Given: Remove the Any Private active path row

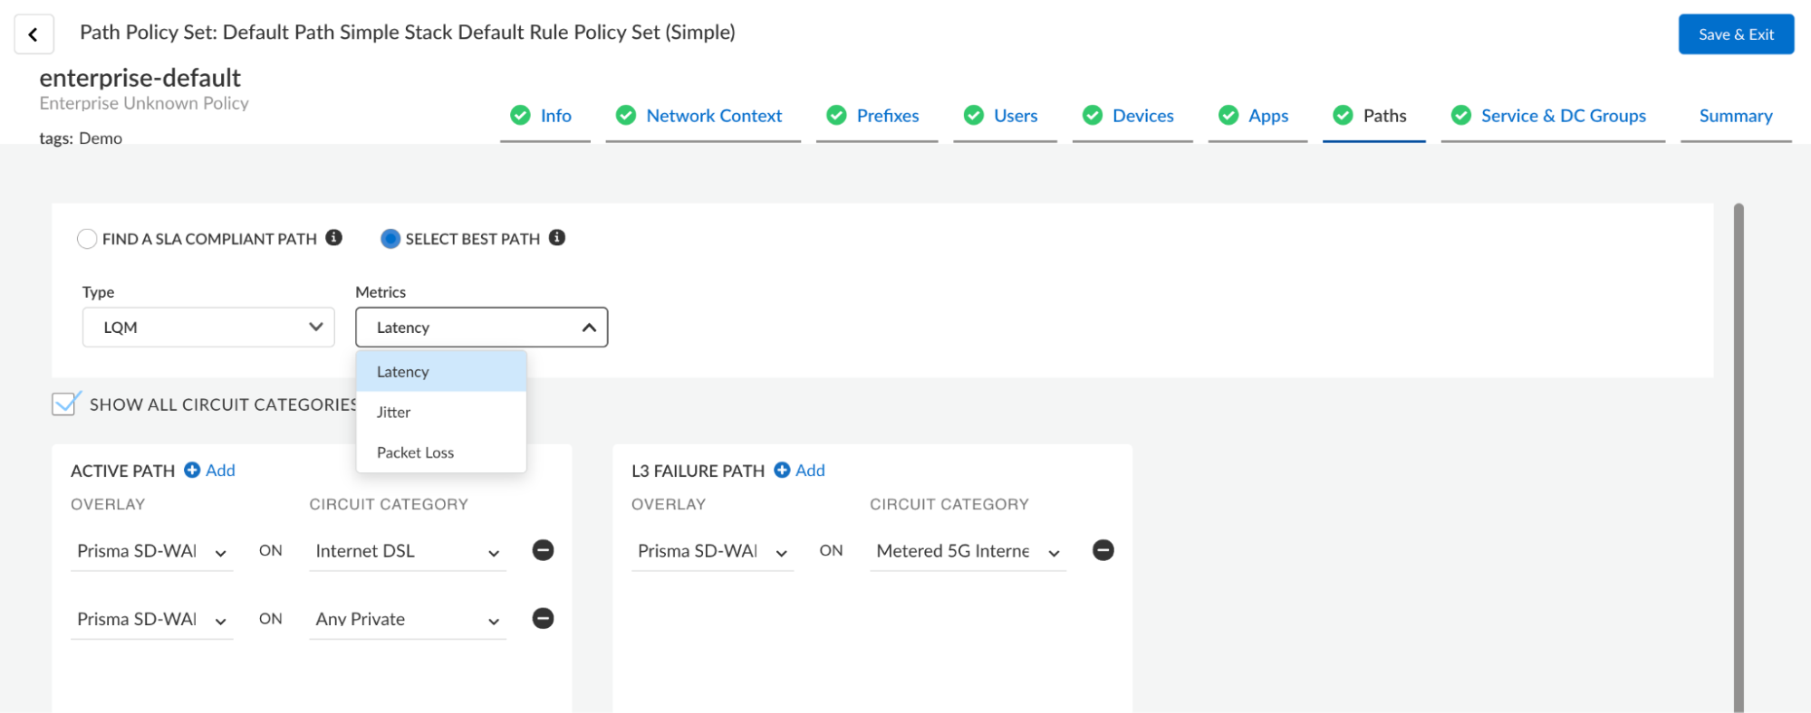Looking at the screenshot, I should point(543,619).
